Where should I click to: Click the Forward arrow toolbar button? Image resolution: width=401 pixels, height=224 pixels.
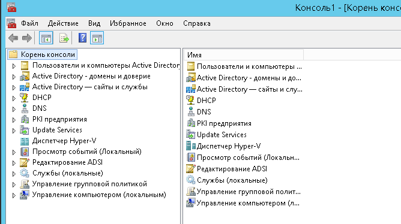pyautogui.click(x=27, y=38)
